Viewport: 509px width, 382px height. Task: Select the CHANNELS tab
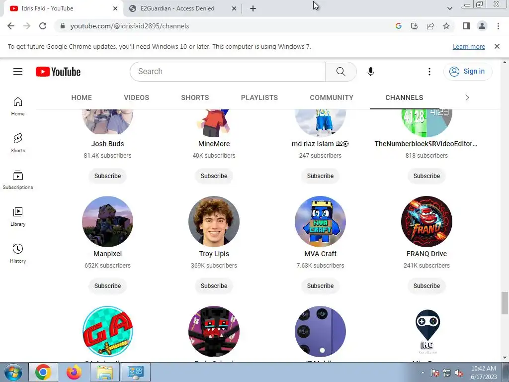point(404,98)
